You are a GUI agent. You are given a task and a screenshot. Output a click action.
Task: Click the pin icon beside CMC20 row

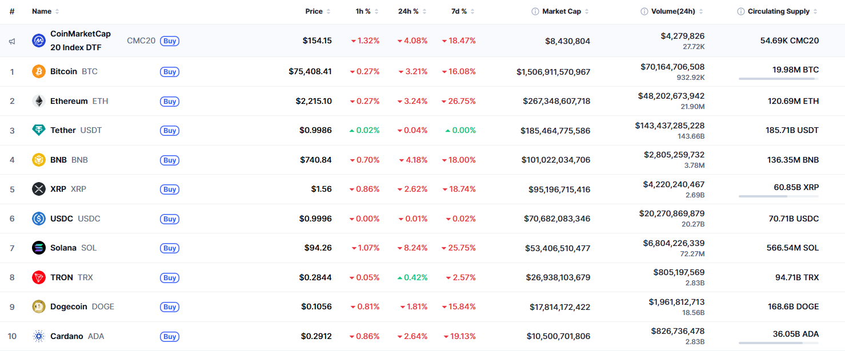pyautogui.click(x=11, y=41)
